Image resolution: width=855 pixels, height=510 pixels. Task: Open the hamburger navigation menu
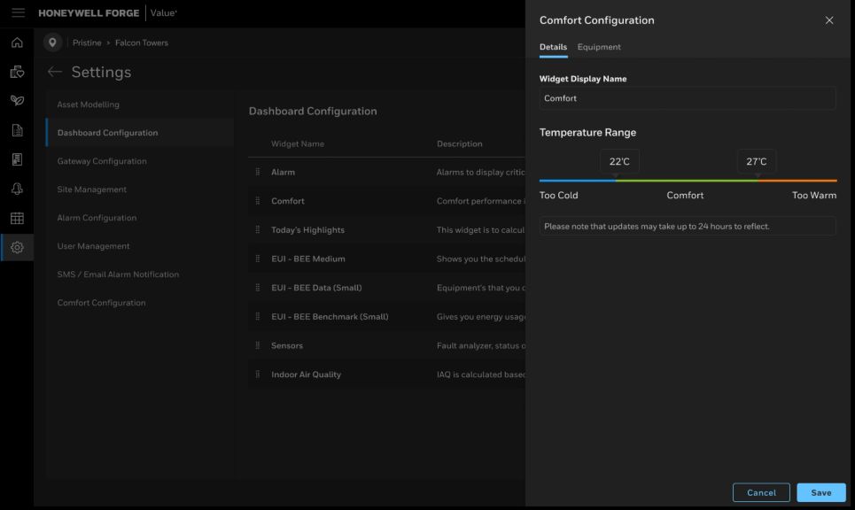click(18, 12)
